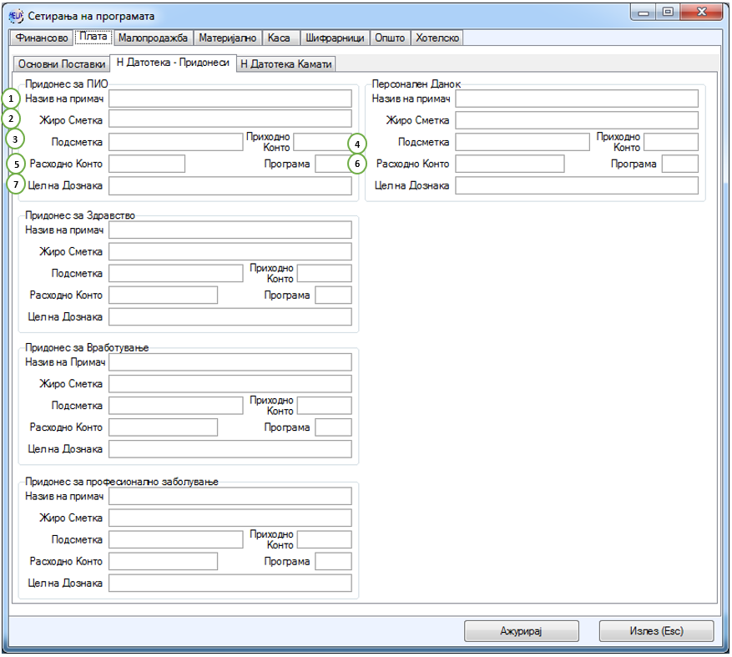This screenshot has height=657, width=732.
Task: Focus Назив на примач for професионално заболување
Action: 230,496
